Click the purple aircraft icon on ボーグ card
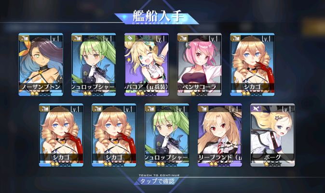 (256, 109)
